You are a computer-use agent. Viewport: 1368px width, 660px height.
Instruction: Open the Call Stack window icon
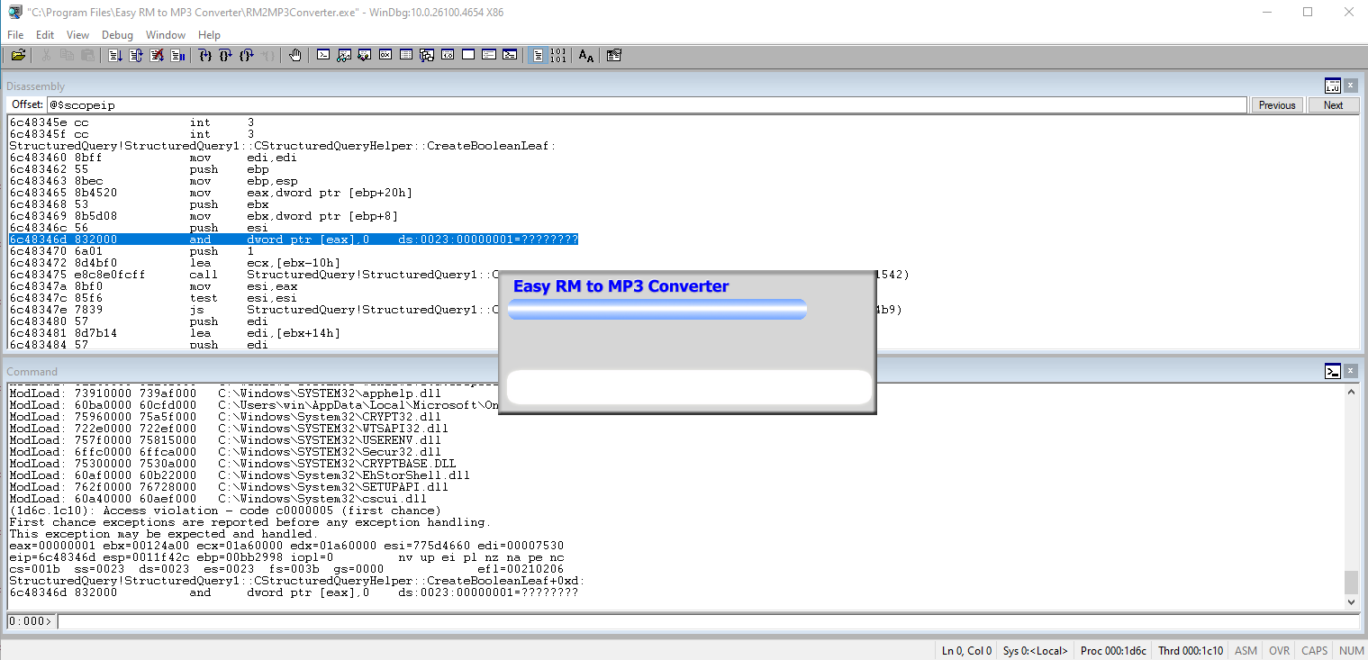pyautogui.click(x=427, y=56)
